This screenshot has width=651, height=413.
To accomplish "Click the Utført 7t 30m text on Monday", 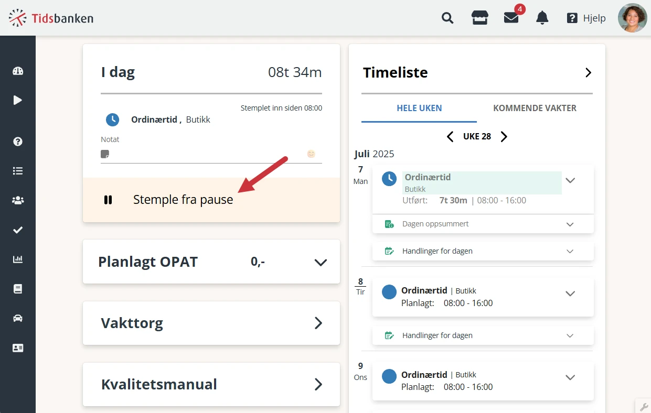I will click(x=435, y=200).
